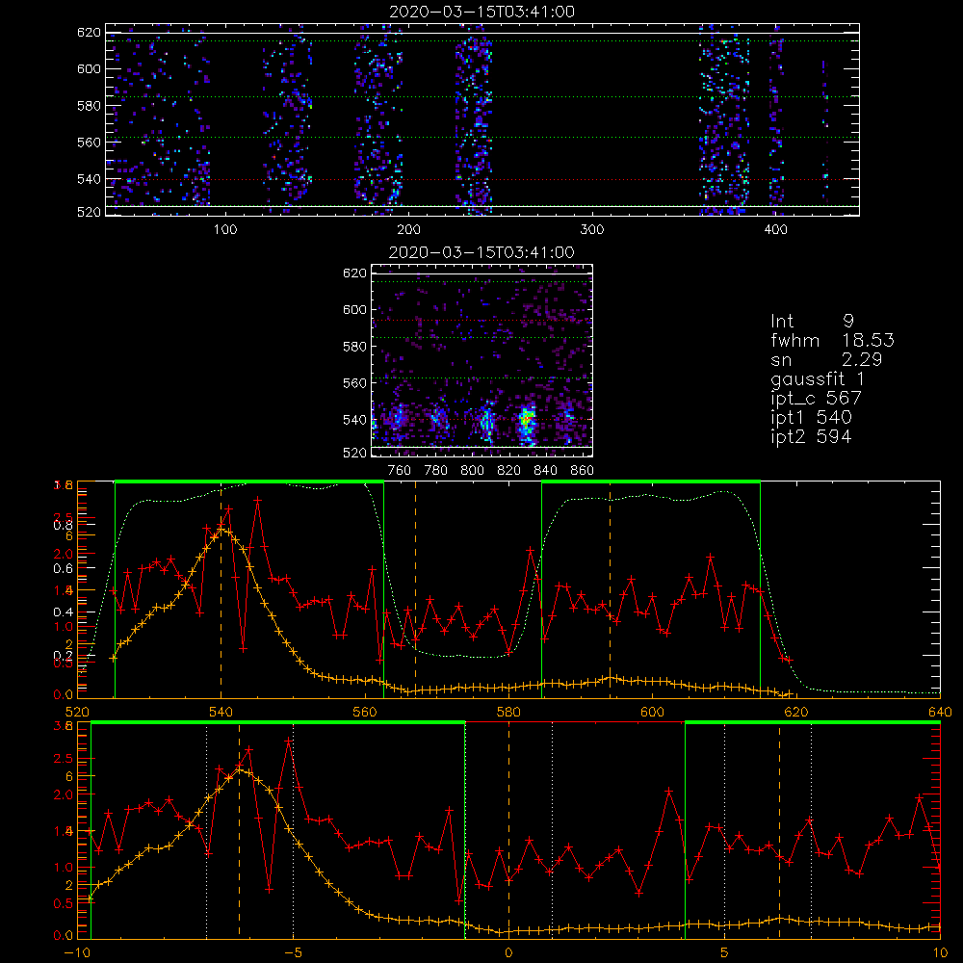Viewport: 963px width, 963px height.
Task: Select the 'sn 2.29' readout
Action: 826,359
